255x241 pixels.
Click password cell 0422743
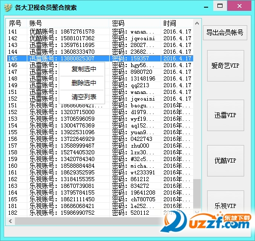[x=135, y=139]
